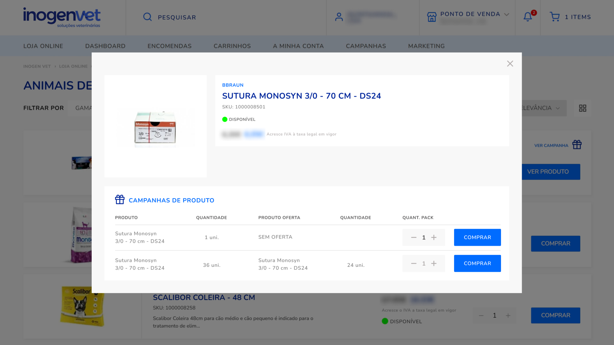Image resolution: width=614 pixels, height=345 pixels.
Task: Click the Ver Produto button
Action: (551, 172)
